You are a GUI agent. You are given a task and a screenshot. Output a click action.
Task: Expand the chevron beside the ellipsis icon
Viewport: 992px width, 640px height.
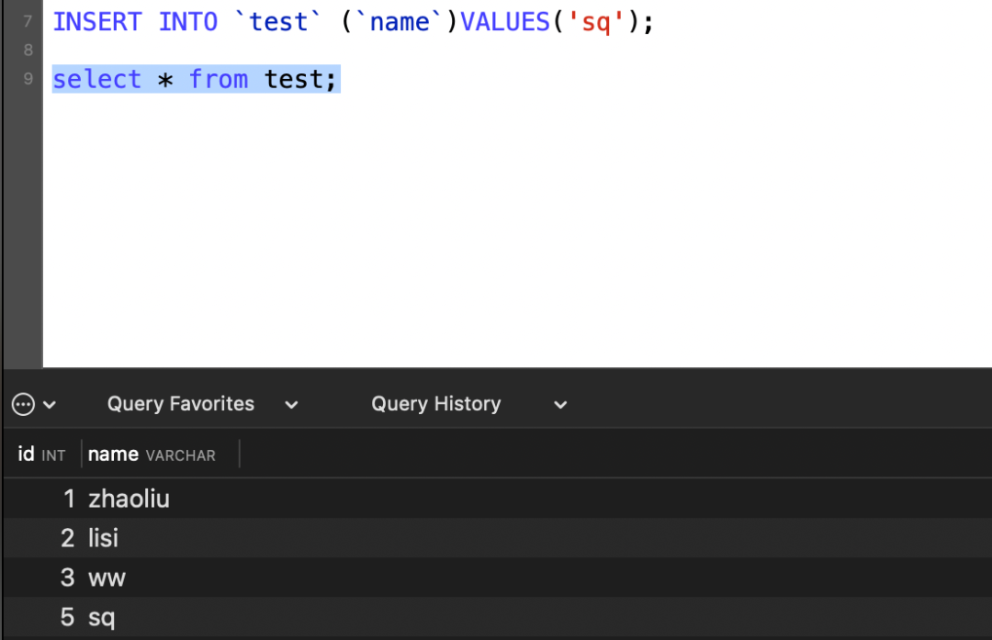point(50,405)
